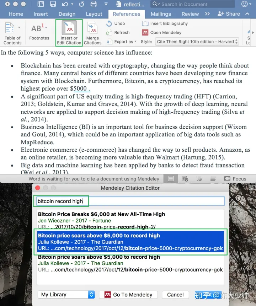Switch to Web Layout view icon
The image size is (256, 306).
coord(185,178)
